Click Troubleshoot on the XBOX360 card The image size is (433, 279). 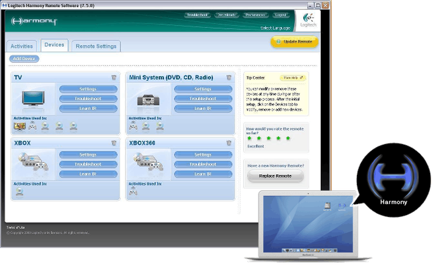coord(203,164)
